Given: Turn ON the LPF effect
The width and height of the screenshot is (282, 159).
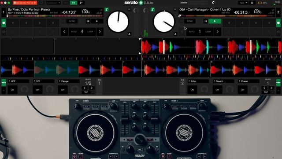Looking at the screenshot, I should click(x=37, y=90).
